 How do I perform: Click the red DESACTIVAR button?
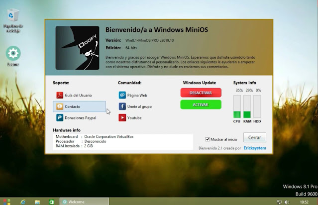(201, 93)
